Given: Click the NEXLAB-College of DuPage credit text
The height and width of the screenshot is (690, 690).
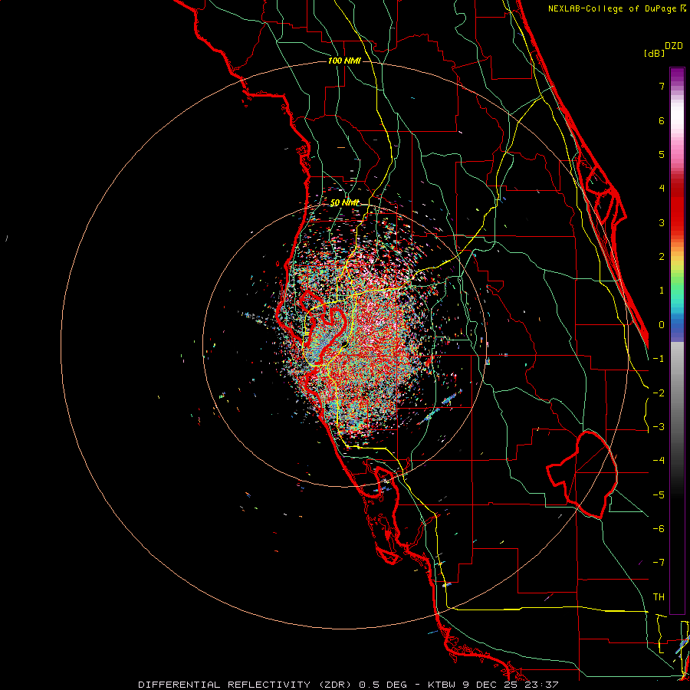Looking at the screenshot, I should (612, 8).
